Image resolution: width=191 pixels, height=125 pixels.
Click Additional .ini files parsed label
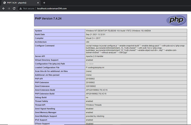[47, 75]
